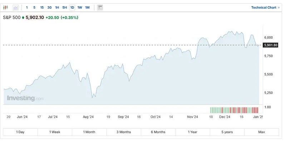Open the chart layout table icon

coord(100,8)
